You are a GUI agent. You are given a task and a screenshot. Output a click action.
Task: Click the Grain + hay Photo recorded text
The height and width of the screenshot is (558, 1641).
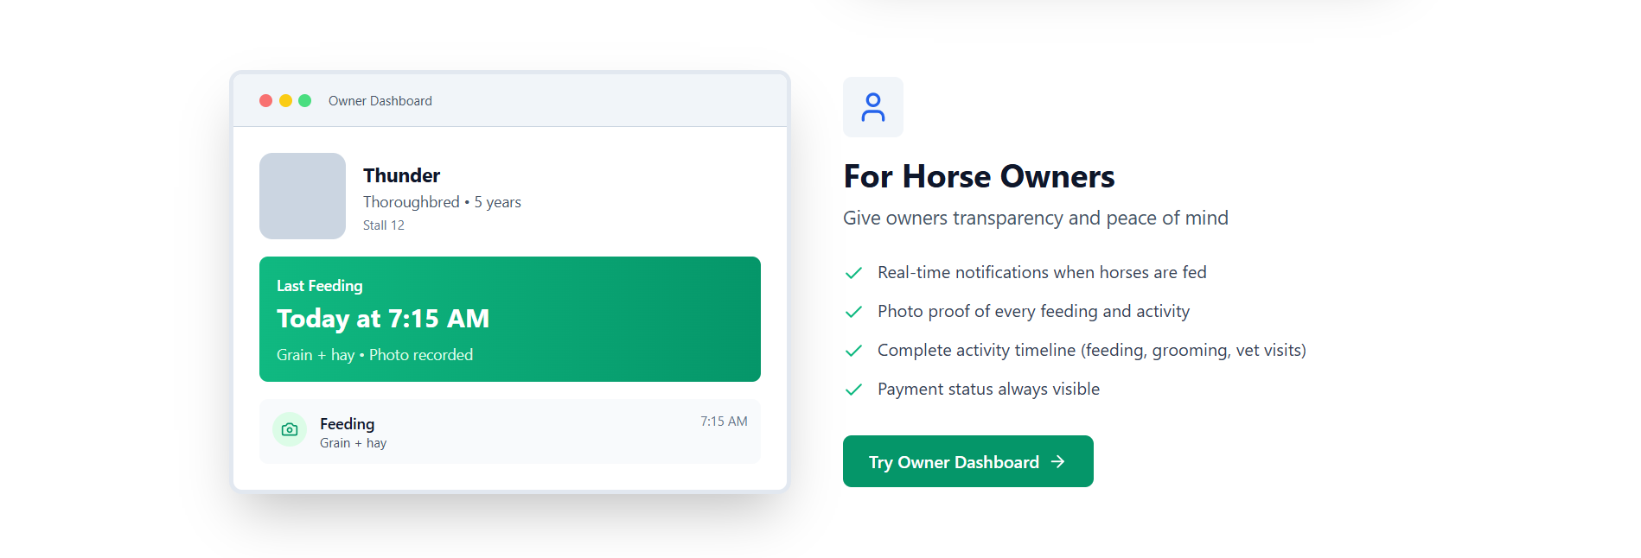pyautogui.click(x=374, y=354)
